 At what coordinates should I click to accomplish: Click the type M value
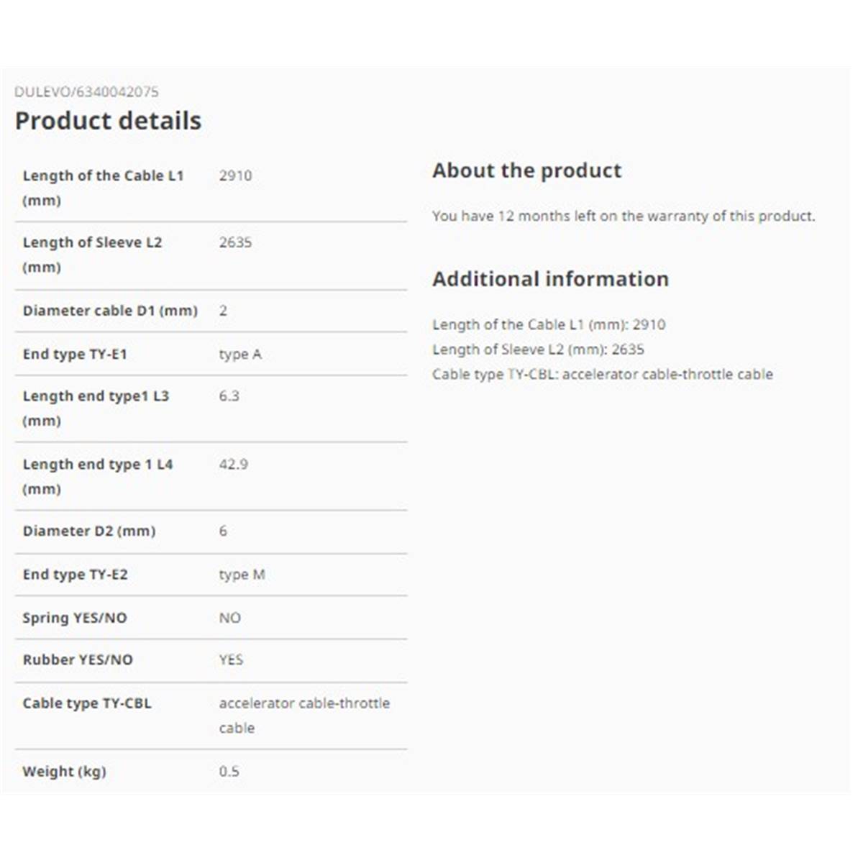[242, 575]
